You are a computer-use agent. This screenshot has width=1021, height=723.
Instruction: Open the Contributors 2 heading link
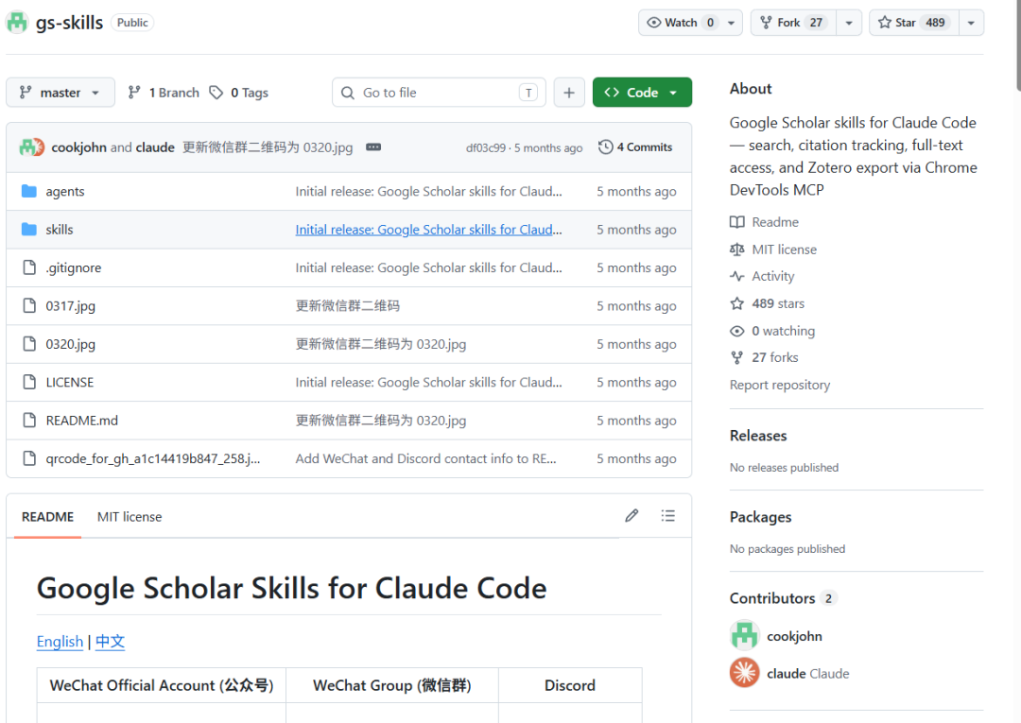coord(784,598)
